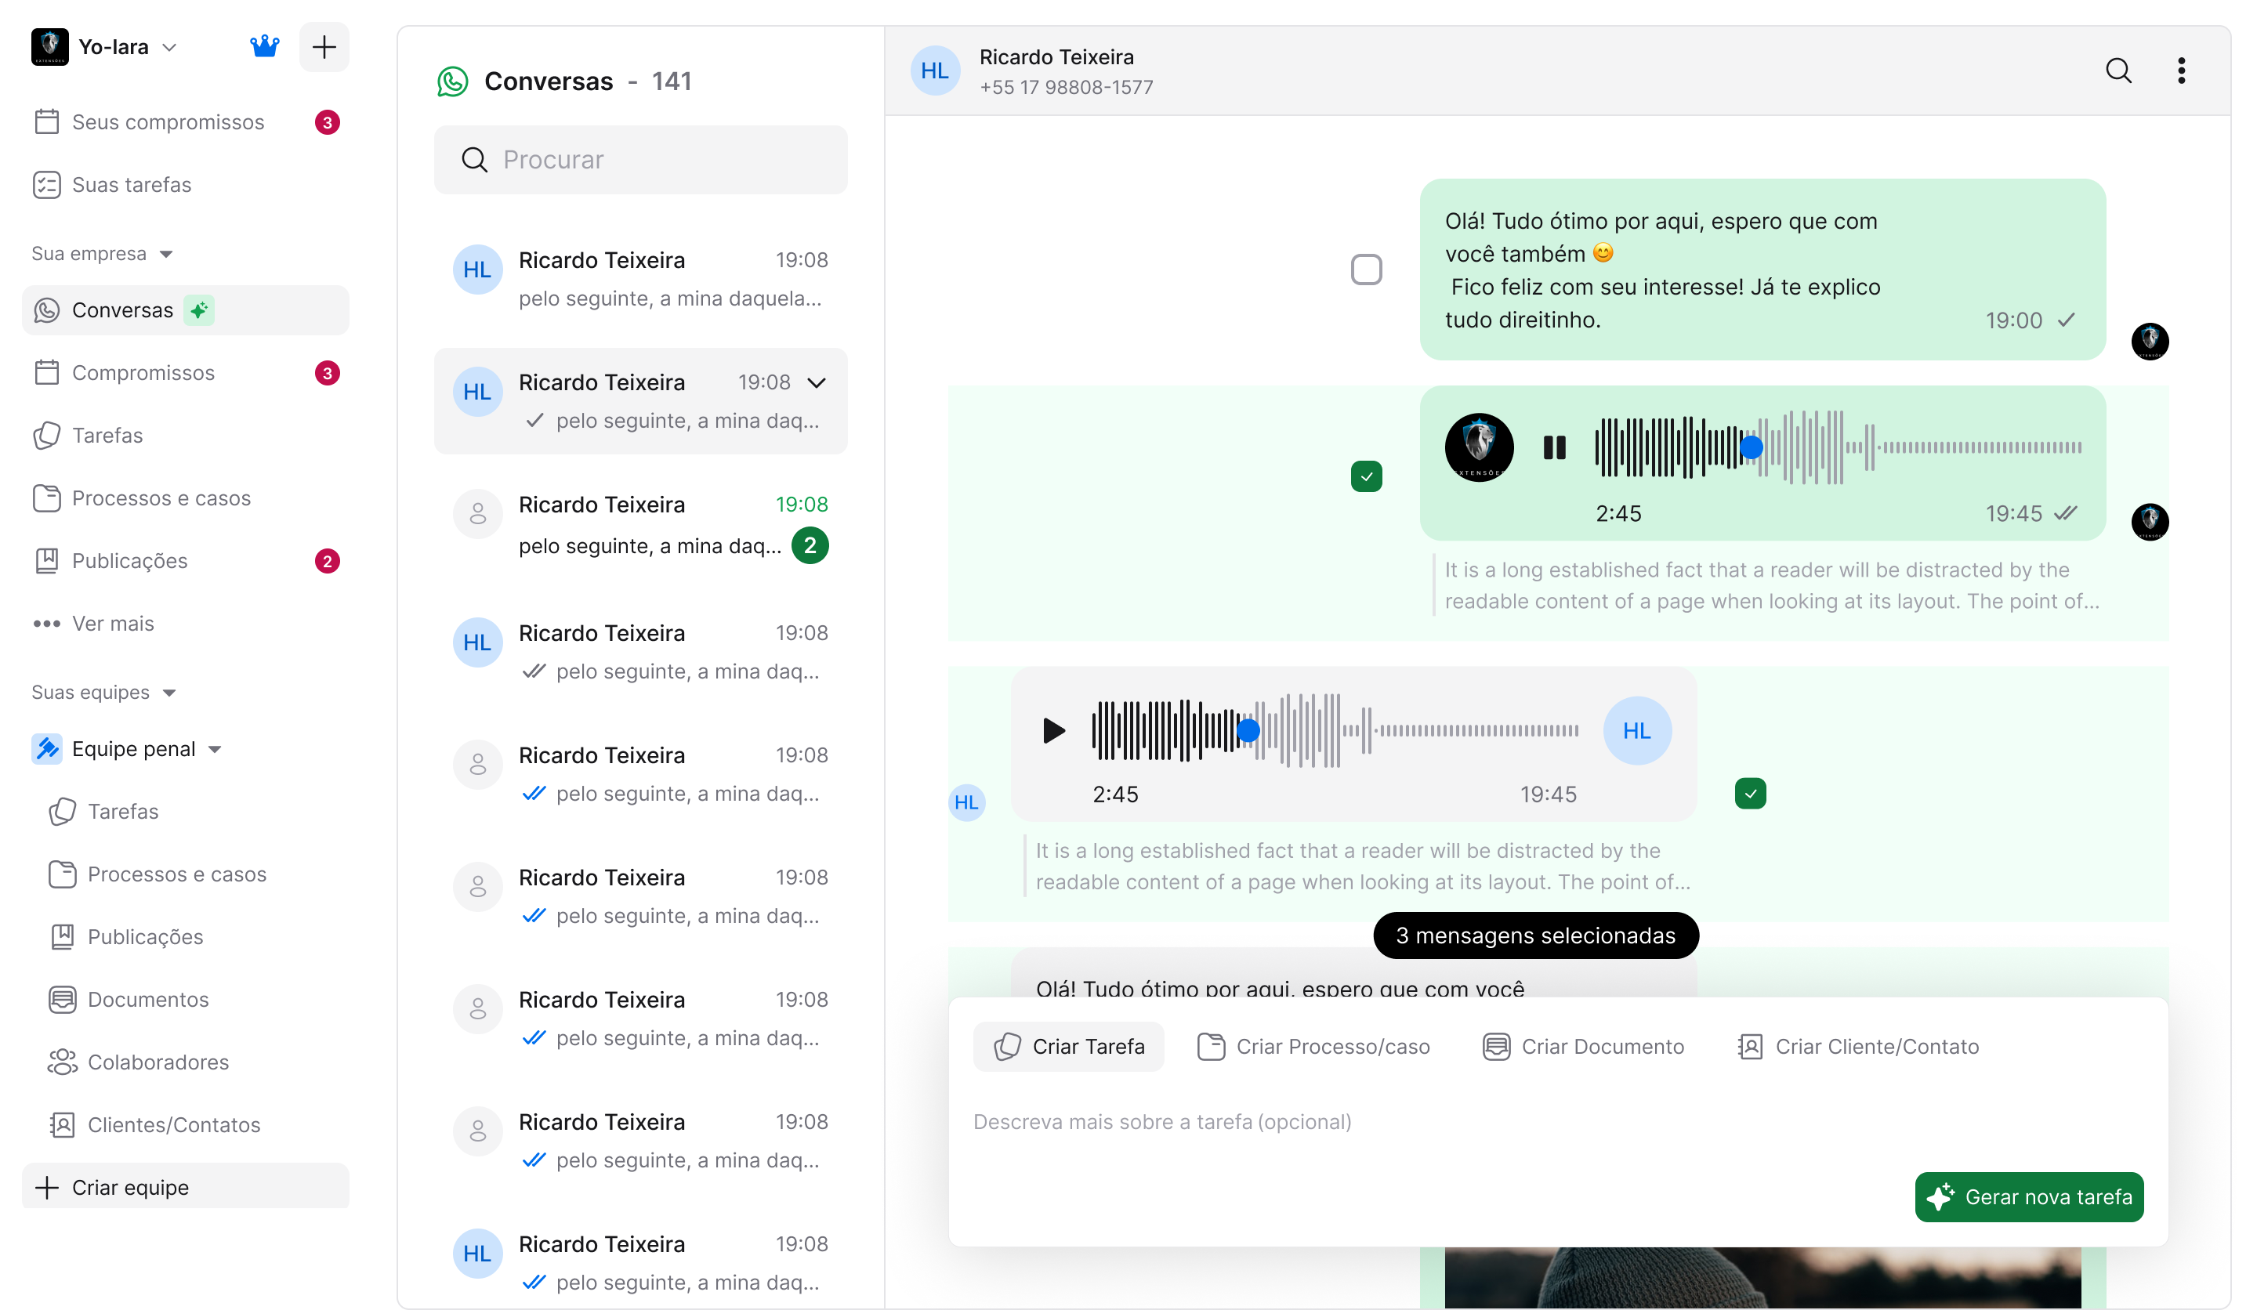This screenshot has width=2257, height=1310.
Task: Collapse the Suas equipes section
Action: (104, 692)
